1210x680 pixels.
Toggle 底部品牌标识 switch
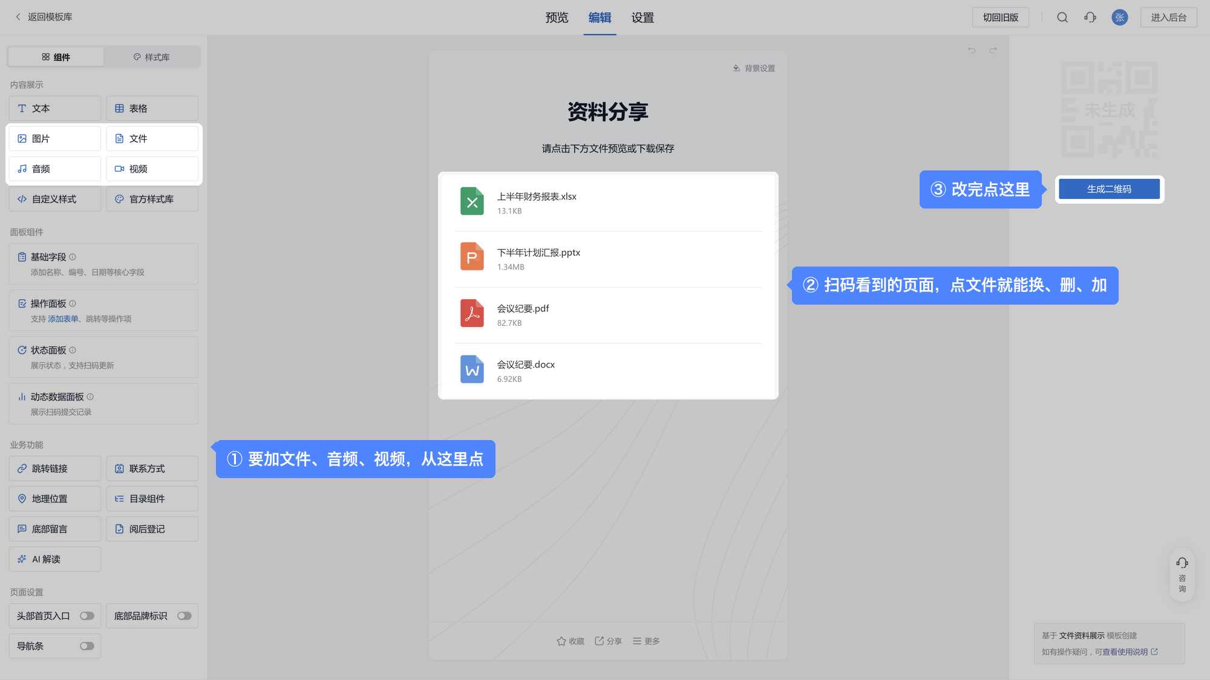(x=185, y=616)
